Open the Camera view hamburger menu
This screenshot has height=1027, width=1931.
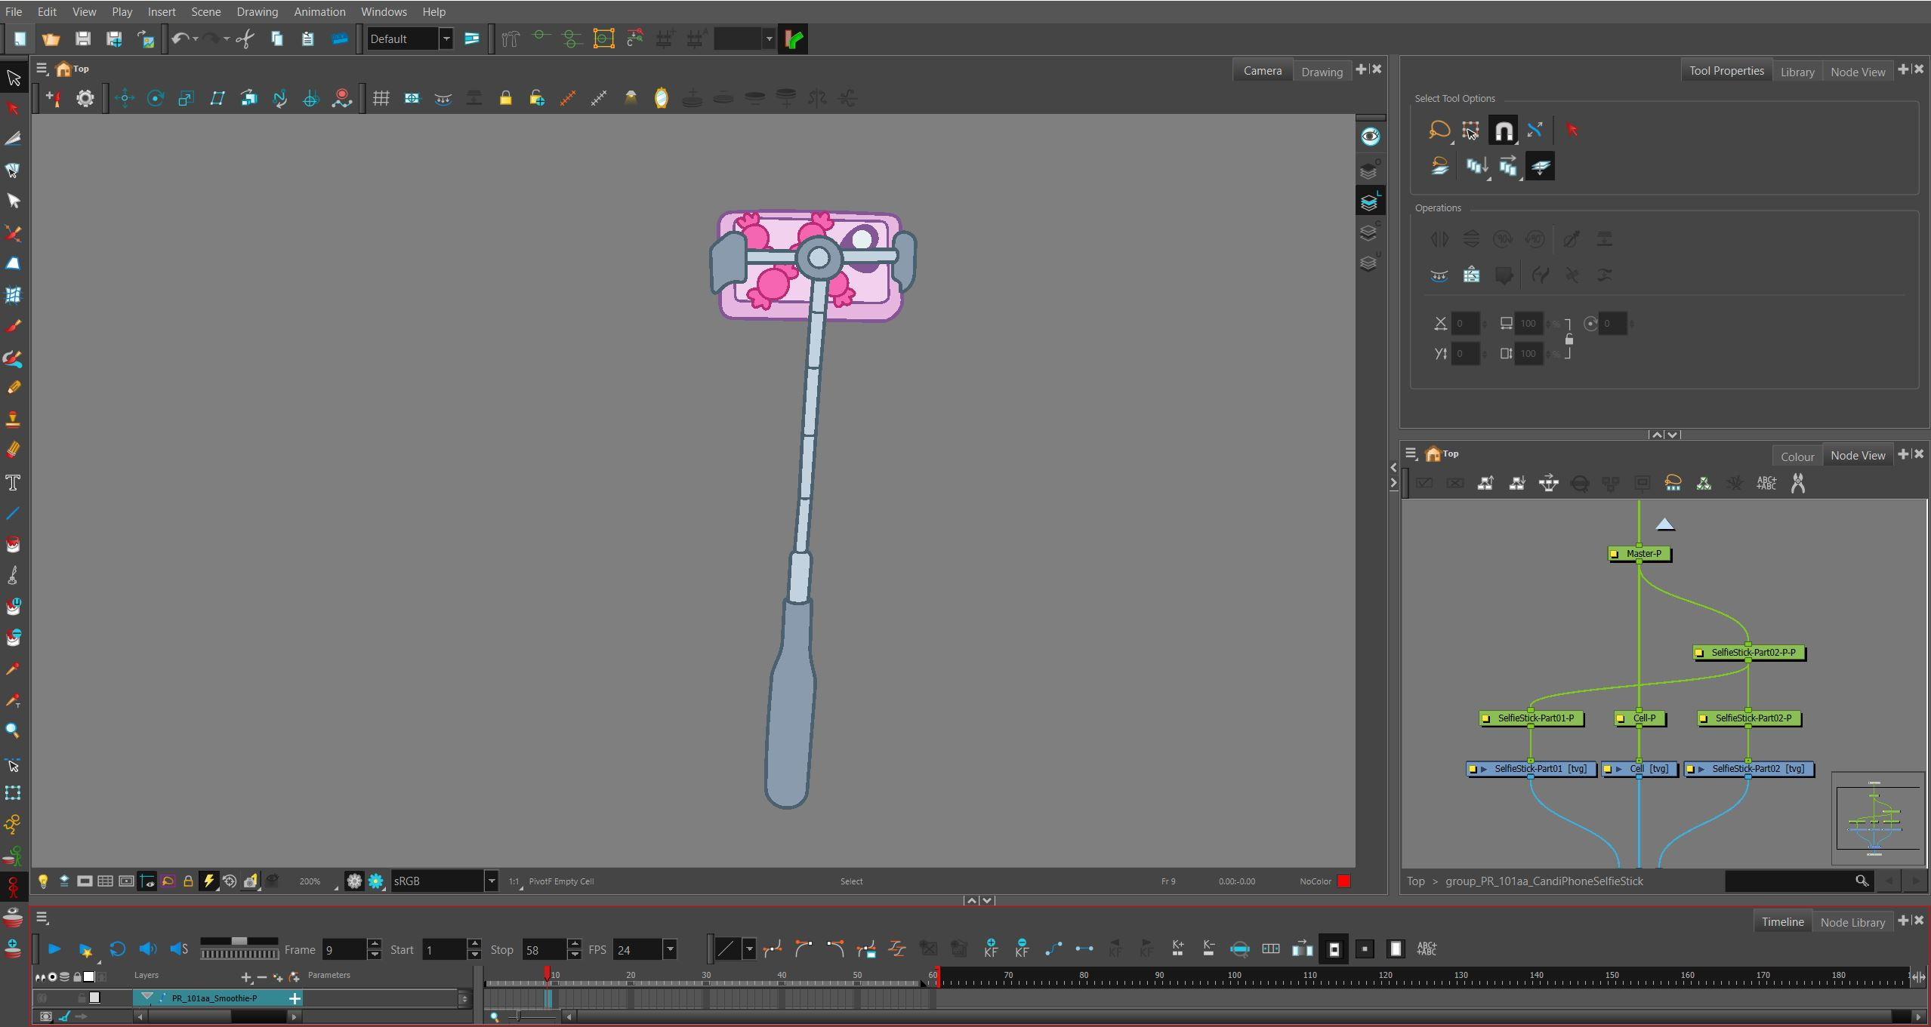42,69
